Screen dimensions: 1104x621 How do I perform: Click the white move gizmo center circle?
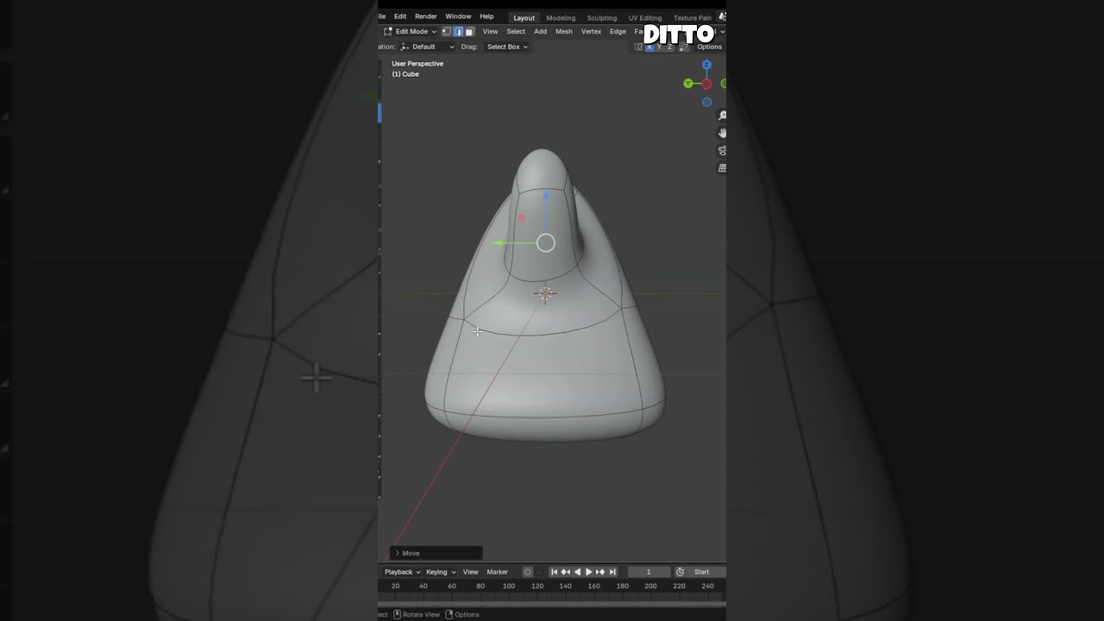546,243
